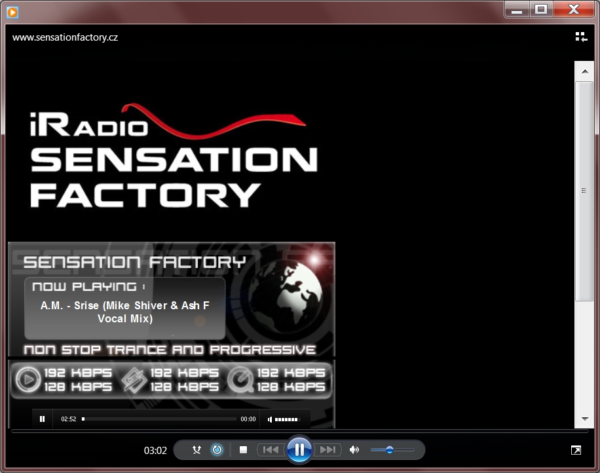
Task: Minimize the Media Player window
Action: [x=517, y=9]
